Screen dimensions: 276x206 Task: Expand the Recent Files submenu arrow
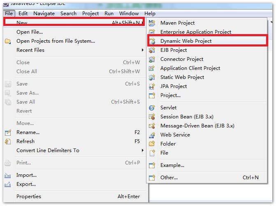[142, 50]
